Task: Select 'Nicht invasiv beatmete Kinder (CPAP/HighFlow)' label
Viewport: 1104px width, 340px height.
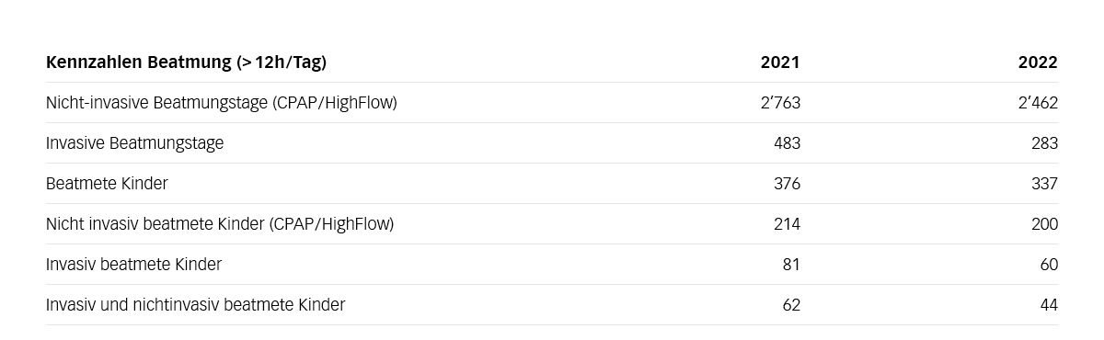Action: 220,224
